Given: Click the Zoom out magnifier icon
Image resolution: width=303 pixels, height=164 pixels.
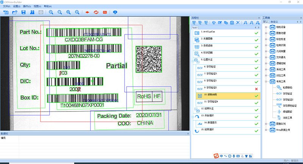Looking at the screenshot, I should tap(59, 12).
